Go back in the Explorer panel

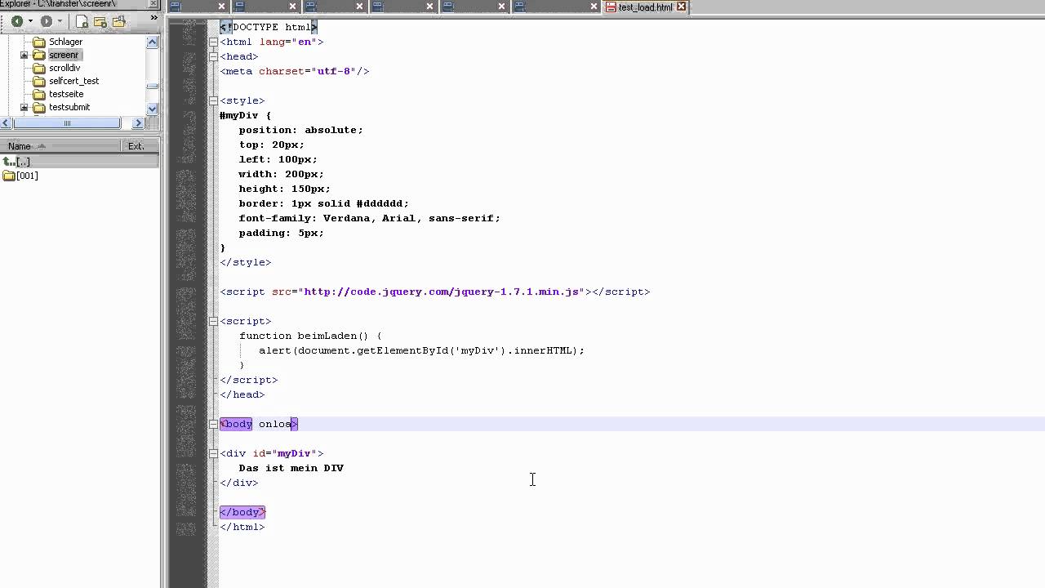point(16,21)
